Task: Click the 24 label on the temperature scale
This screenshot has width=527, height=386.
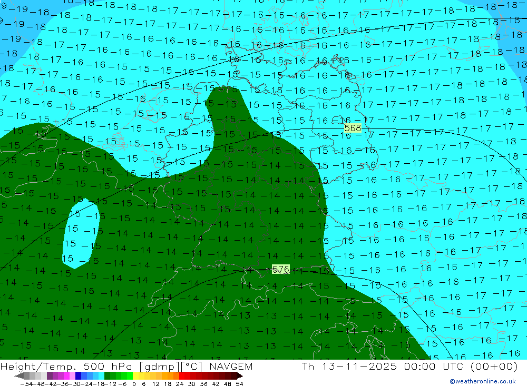Action: [180, 384]
